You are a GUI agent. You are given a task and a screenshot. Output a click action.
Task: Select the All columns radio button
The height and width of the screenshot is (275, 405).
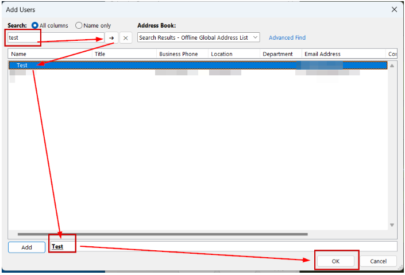click(x=36, y=25)
